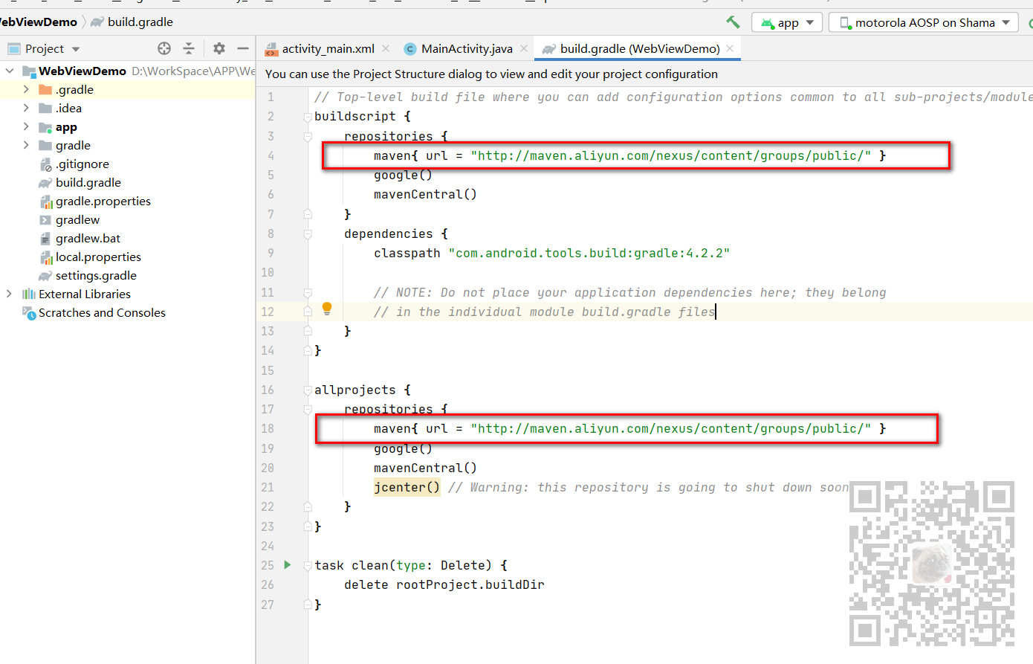Screen dimensions: 1033x664
Task: Select the .idea folder row
Action: point(127,108)
